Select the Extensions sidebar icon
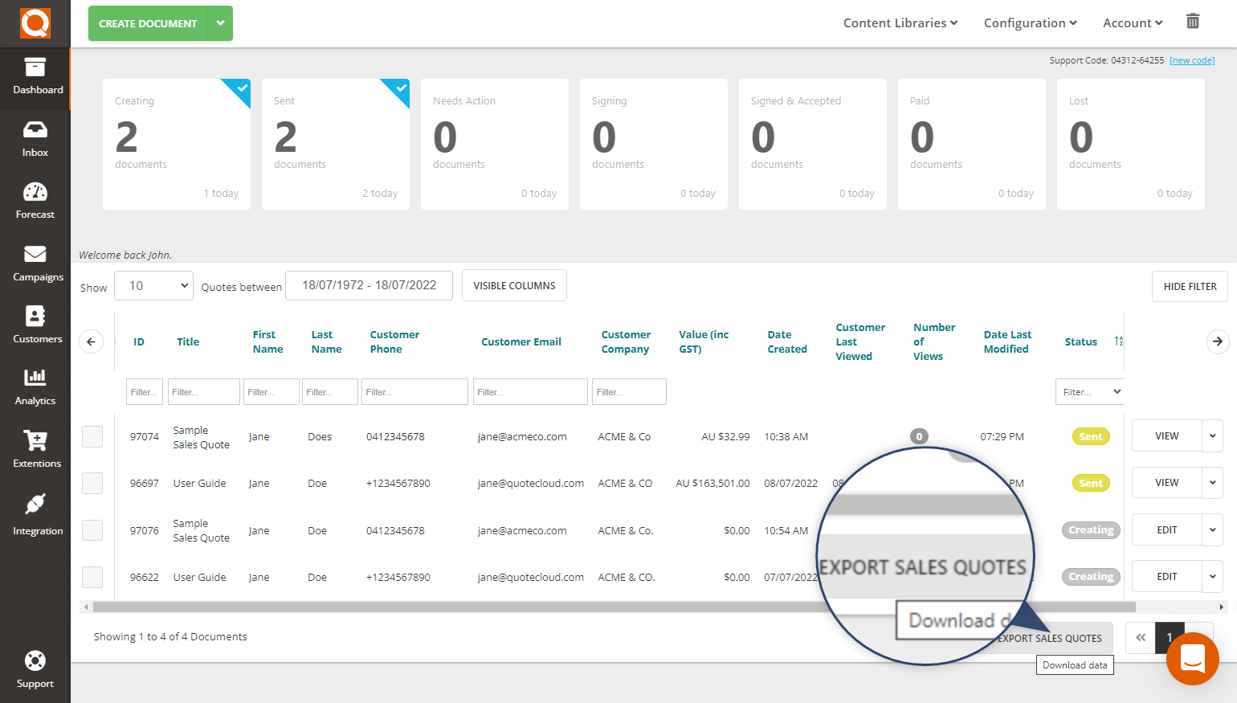1237x703 pixels. 35,449
